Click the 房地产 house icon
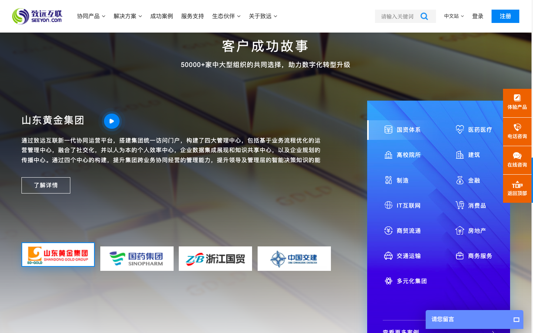This screenshot has height=333, width=533. click(x=460, y=231)
